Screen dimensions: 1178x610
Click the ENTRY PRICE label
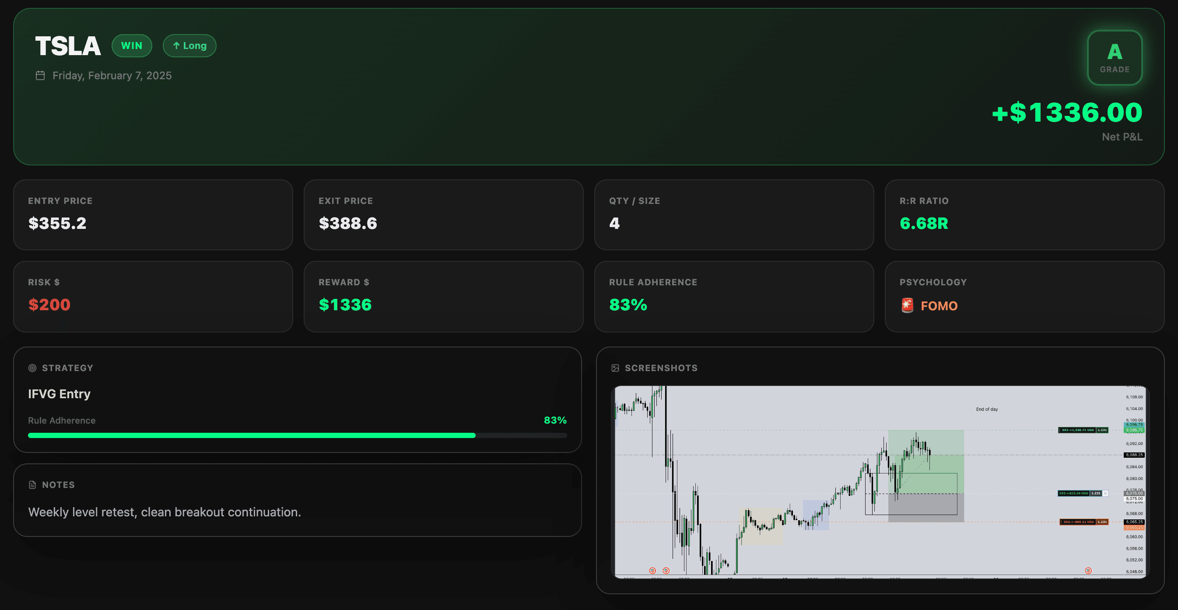tap(60, 201)
